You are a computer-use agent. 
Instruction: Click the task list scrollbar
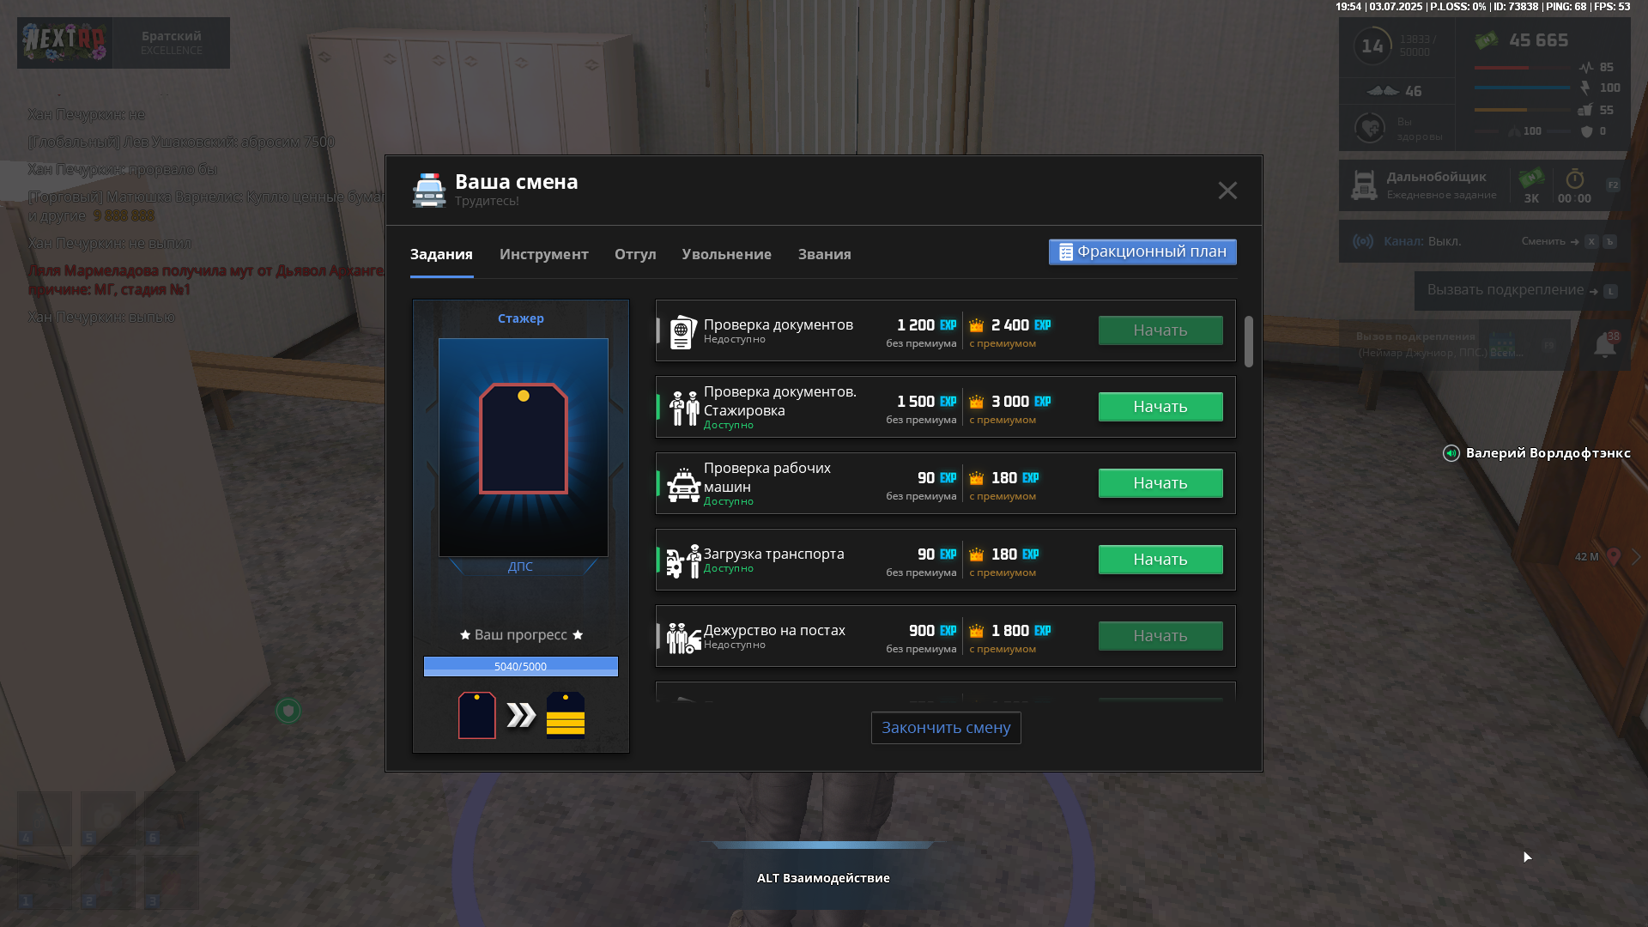pyautogui.click(x=1249, y=342)
